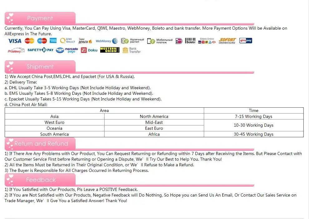This screenshot has width=309, height=219.
Task: Select the 'Oceania' table cell
Action: pyautogui.click(x=55, y=128)
